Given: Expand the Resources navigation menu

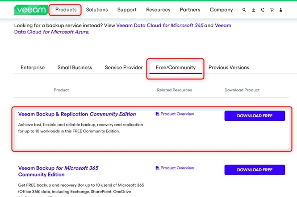Looking at the screenshot, I should point(158,10).
